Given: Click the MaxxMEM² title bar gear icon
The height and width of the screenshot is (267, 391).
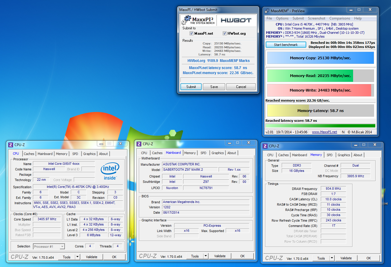Looking at the screenshot, I should point(267,11).
